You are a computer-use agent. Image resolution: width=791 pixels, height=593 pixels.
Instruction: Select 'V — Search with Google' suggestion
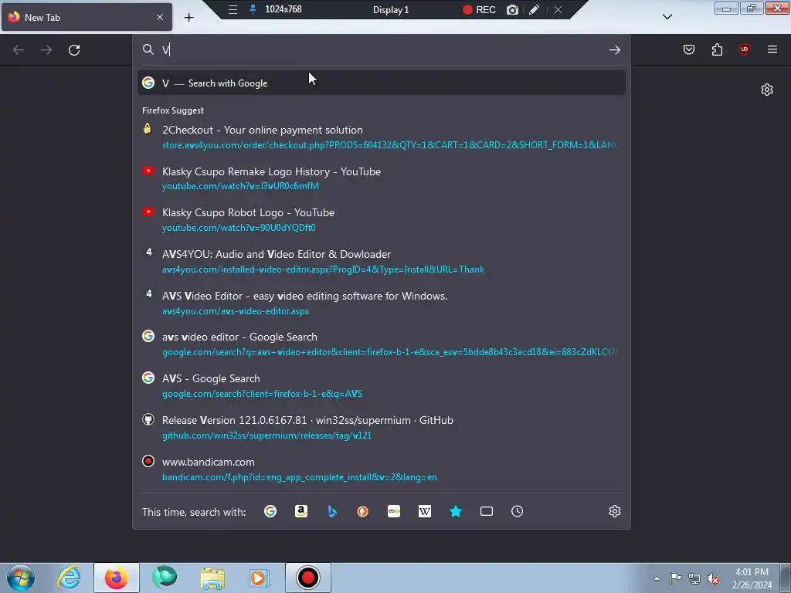pyautogui.click(x=382, y=83)
